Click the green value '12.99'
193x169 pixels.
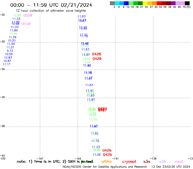click(x=86, y=59)
